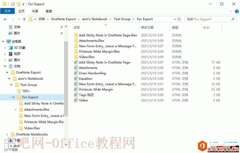The width and height of the screenshot is (240, 153).
Task: Open the address bar history dropdown
Action: 175,19
